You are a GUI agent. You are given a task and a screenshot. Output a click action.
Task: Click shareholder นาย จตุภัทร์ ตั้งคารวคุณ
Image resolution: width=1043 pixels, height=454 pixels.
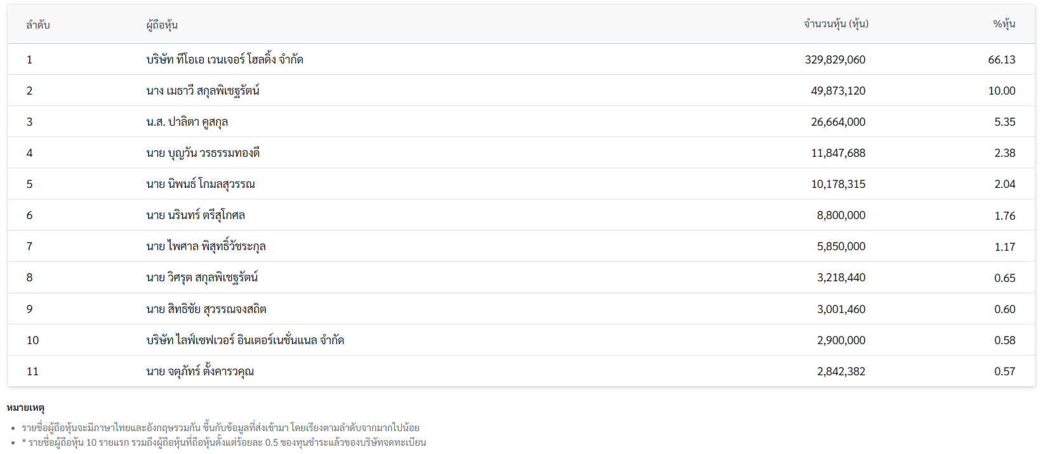200,371
